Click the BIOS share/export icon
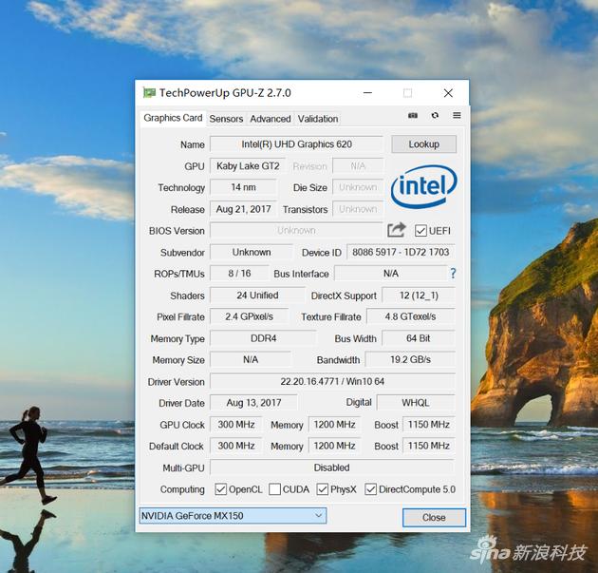598x573 pixels. [396, 230]
